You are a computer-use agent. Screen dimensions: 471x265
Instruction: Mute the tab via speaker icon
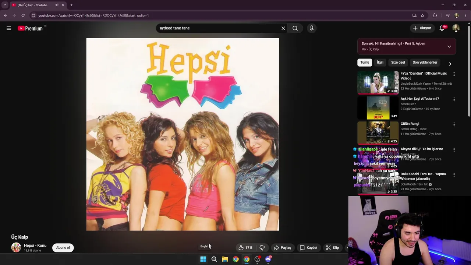57,5
